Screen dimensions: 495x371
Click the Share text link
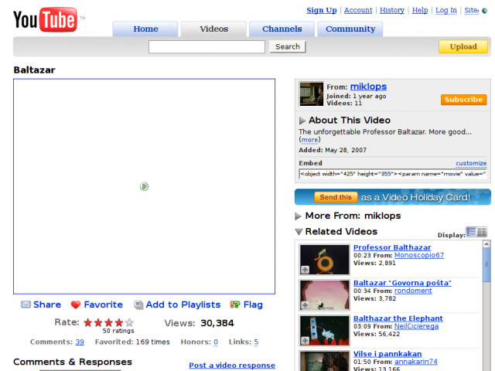[x=47, y=305]
